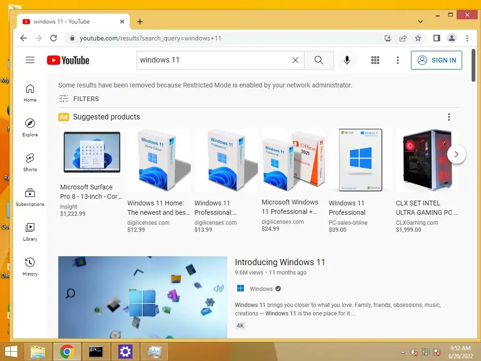This screenshot has width=481, height=361.
Task: Open CLX SET INTEL ULTRA GAMING PC listing
Action: pos(427,207)
